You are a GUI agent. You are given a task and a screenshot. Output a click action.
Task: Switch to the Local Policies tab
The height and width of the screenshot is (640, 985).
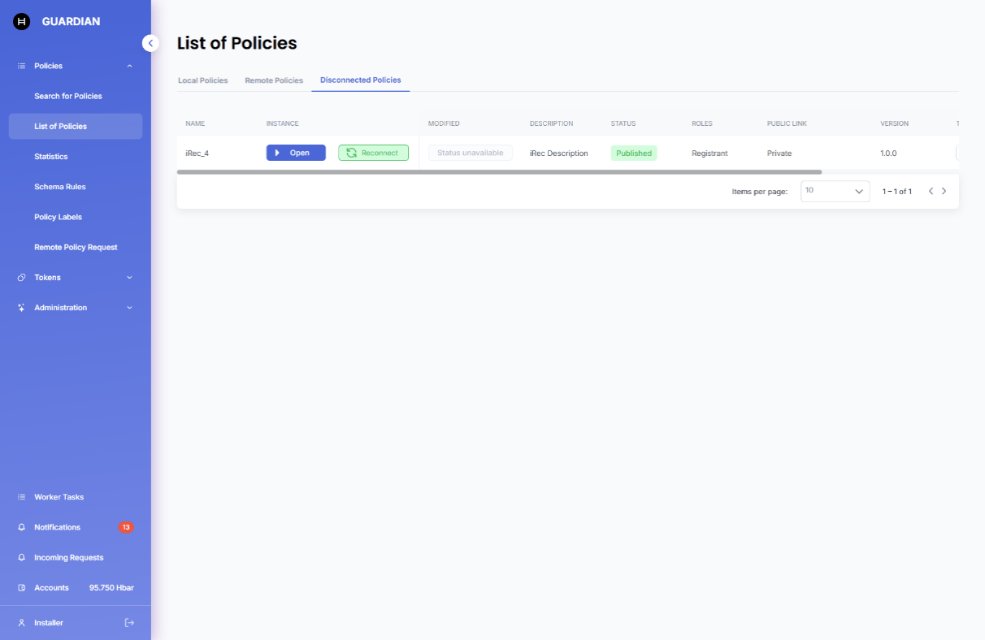(x=202, y=80)
